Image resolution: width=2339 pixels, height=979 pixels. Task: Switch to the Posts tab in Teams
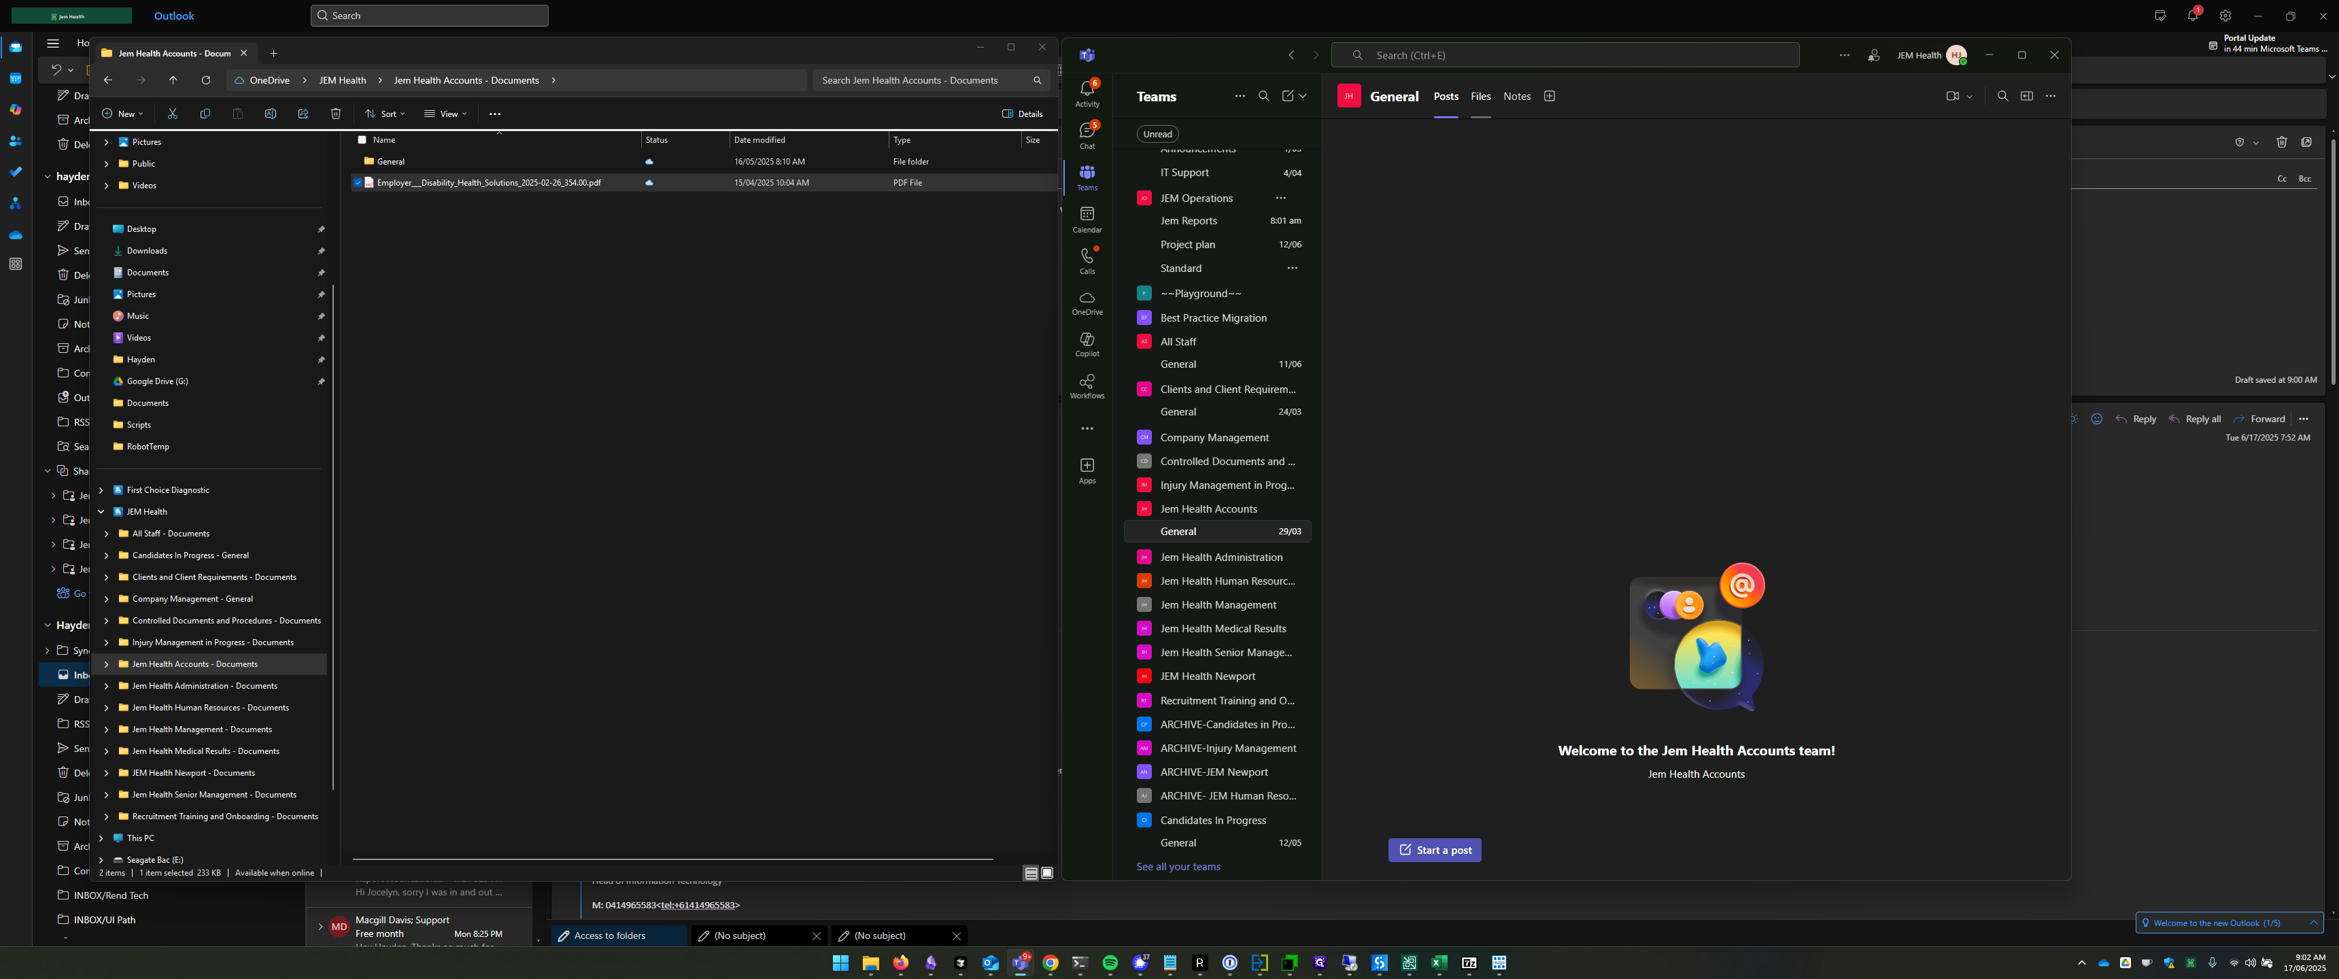pos(1446,97)
